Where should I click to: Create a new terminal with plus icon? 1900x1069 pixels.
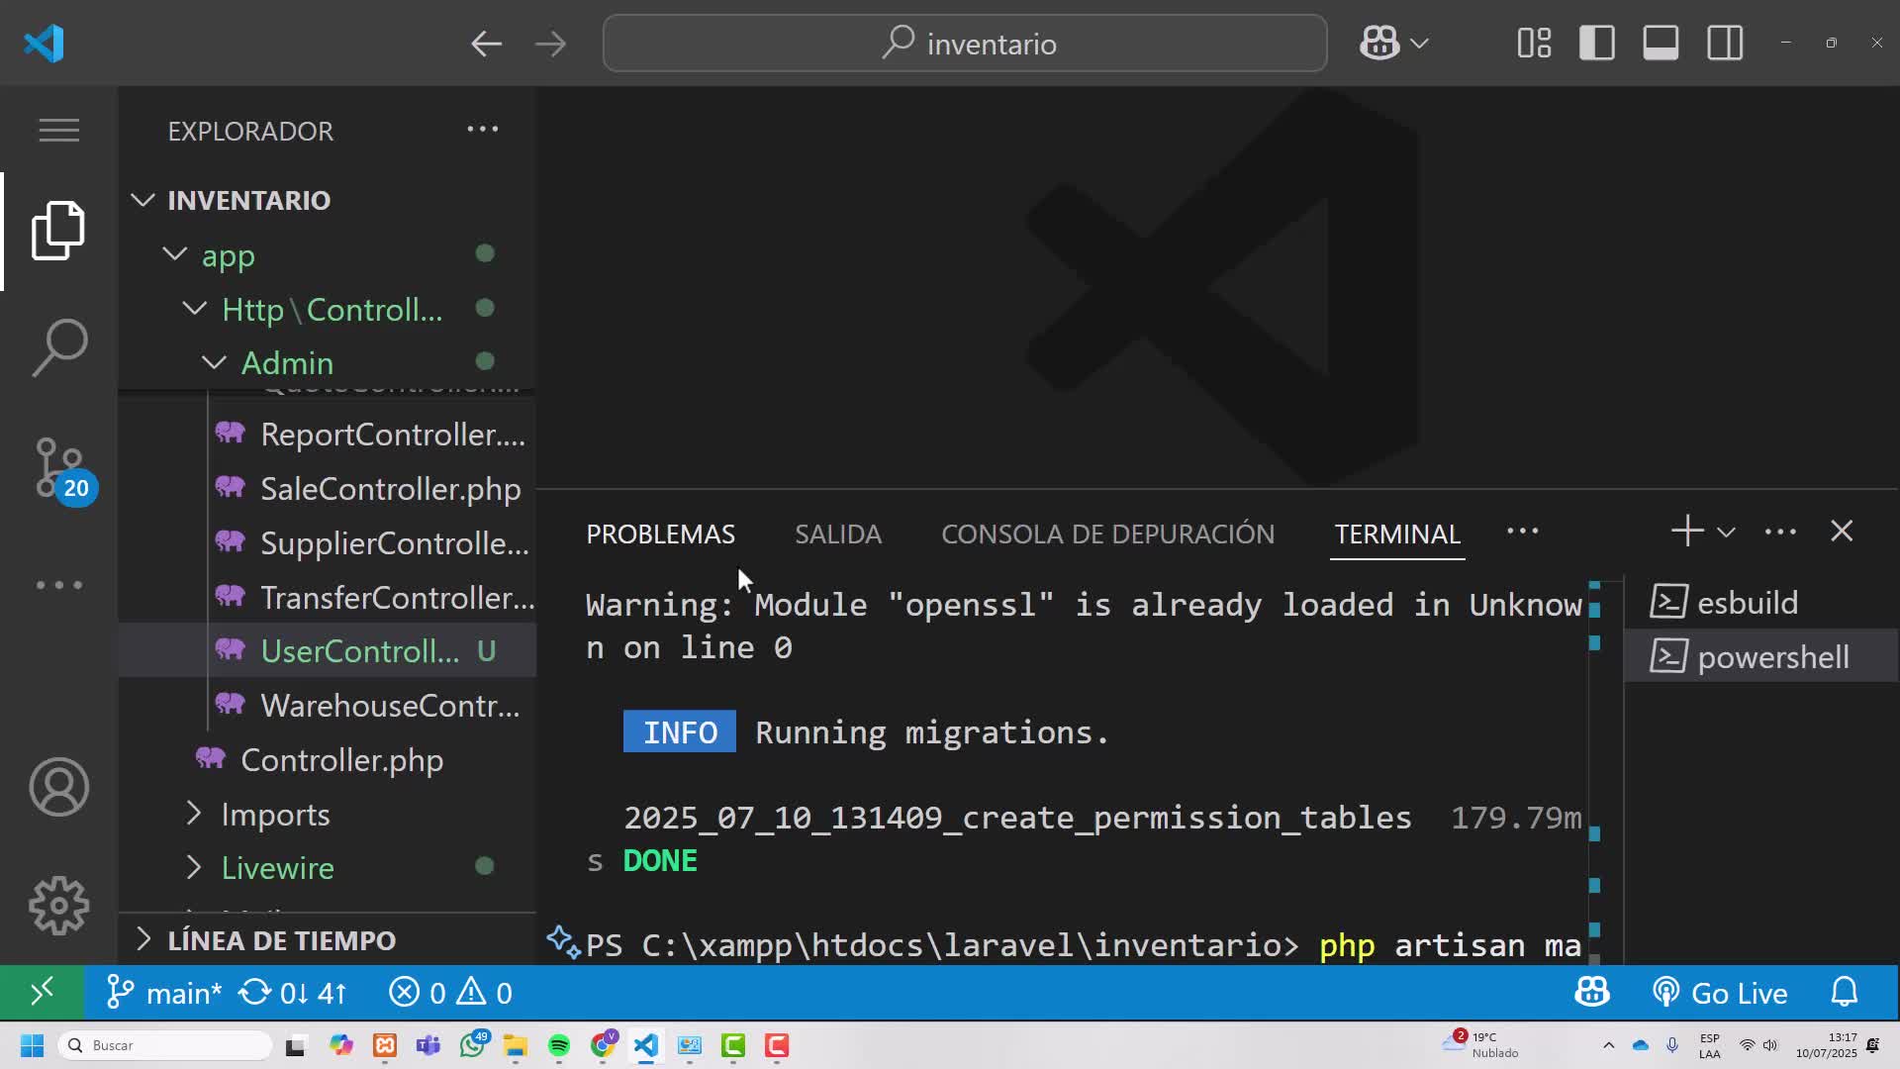[1687, 532]
